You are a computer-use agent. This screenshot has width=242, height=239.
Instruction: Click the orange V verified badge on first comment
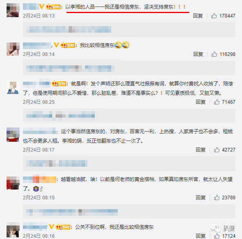pyautogui.click(x=42, y=7)
